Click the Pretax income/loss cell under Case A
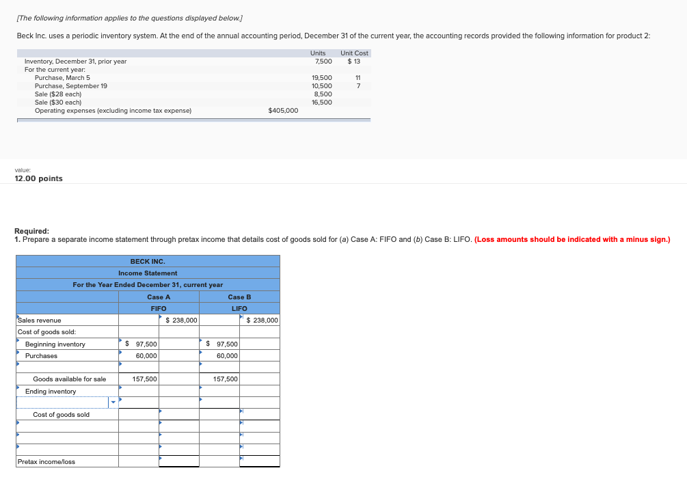This screenshot has width=687, height=477. coord(179,461)
